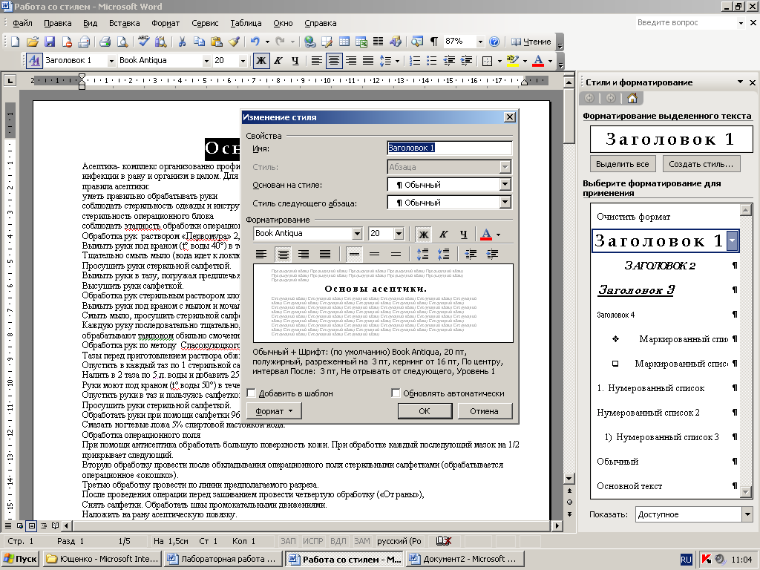The width and height of the screenshot is (760, 570).
Task: Open the 'Формат' dropdown button
Action: tap(274, 411)
